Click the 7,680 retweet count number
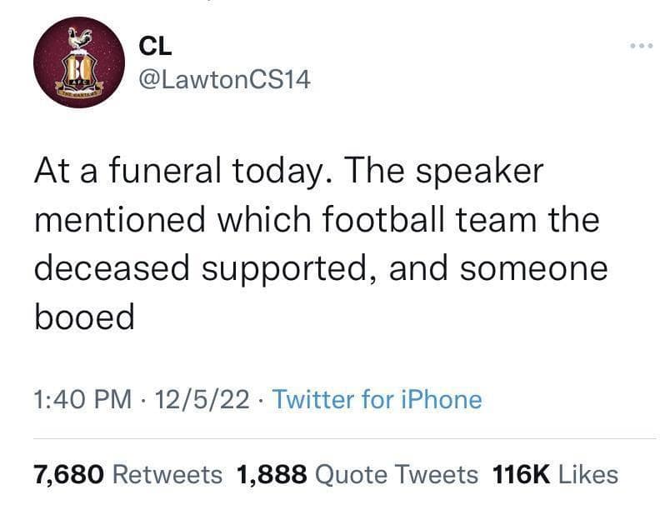The height and width of the screenshot is (510, 665). point(68,474)
